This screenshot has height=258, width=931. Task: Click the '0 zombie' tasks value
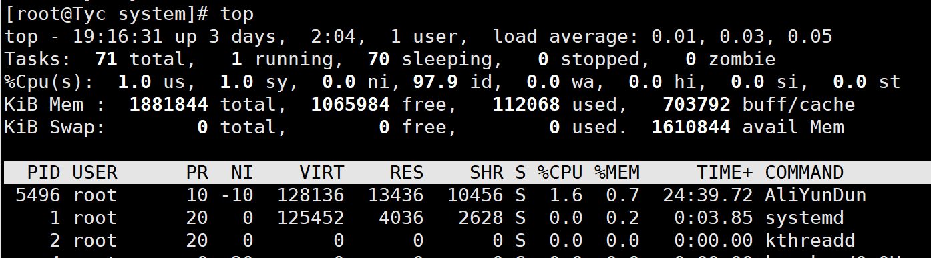[731, 59]
